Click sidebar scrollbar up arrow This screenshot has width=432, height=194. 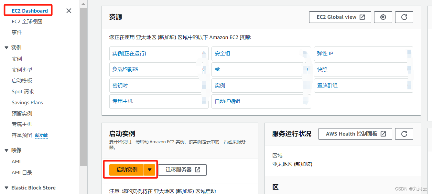[x=83, y=4]
